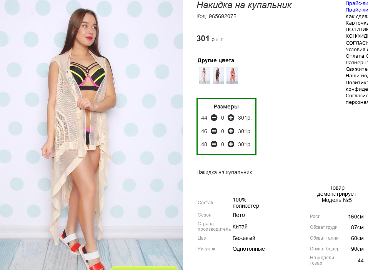Viewport: 368px width, 270px height.
Task: Increase quantity for size 44
Action: [x=231, y=118]
